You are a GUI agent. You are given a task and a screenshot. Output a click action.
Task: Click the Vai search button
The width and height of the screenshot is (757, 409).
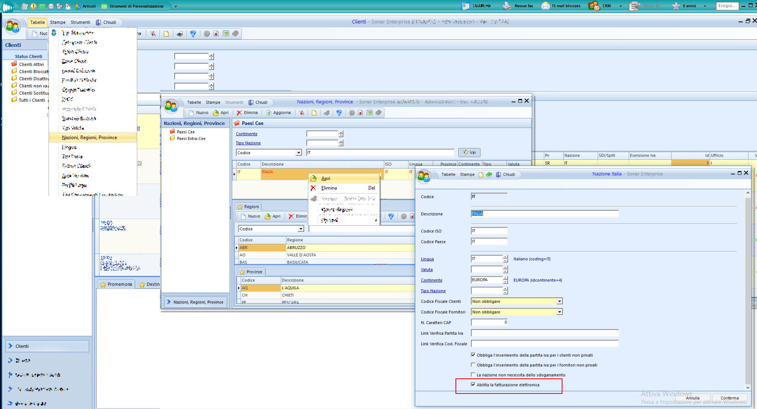coord(469,153)
